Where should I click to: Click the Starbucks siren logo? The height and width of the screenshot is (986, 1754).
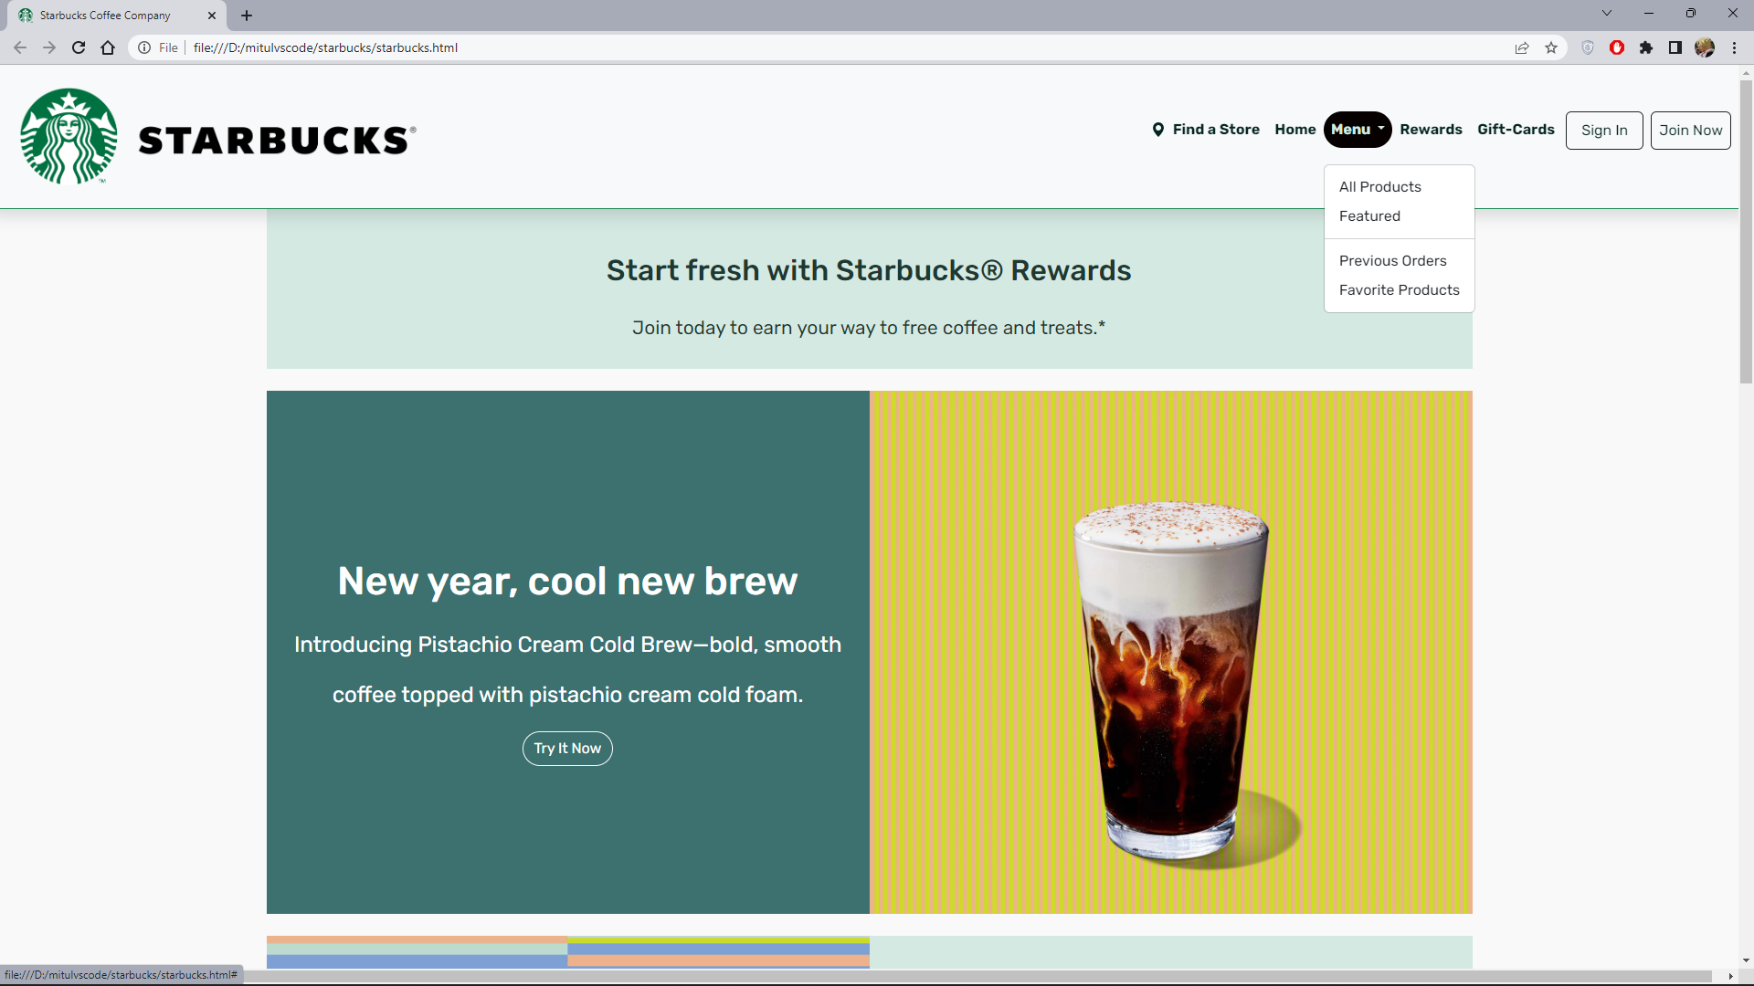(x=69, y=135)
